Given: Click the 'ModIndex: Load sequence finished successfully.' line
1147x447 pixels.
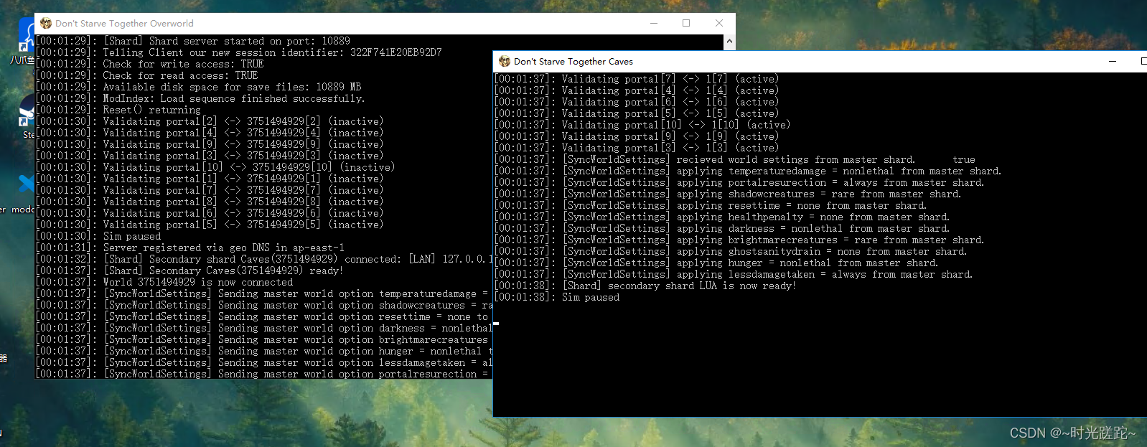Looking at the screenshot, I should pyautogui.click(x=200, y=98).
